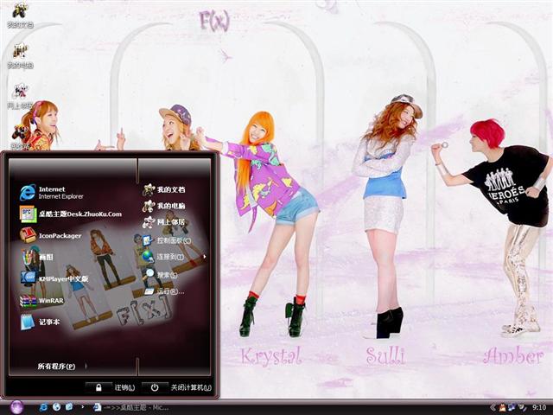Select 网上邻居 desktop icon
Image resolution: width=553 pixels, height=415 pixels.
click(x=20, y=96)
